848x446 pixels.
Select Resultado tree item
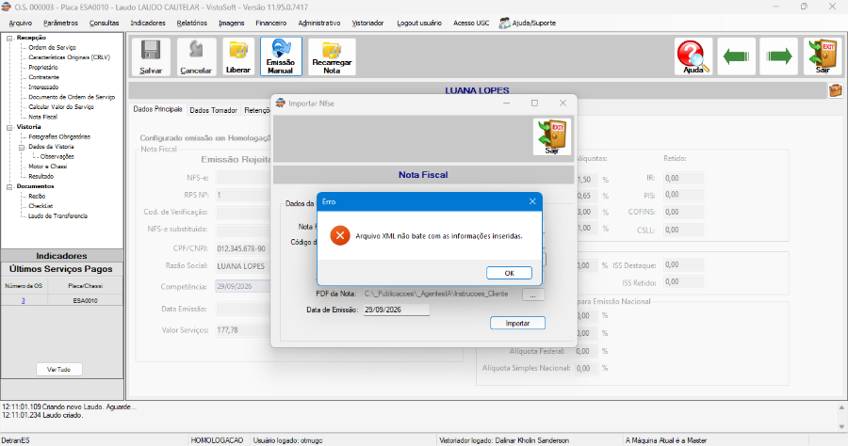point(41,177)
